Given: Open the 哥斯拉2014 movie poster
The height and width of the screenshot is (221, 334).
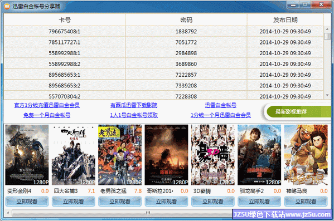Looking at the screenshot, I should pyautogui.click(x=166, y=155).
